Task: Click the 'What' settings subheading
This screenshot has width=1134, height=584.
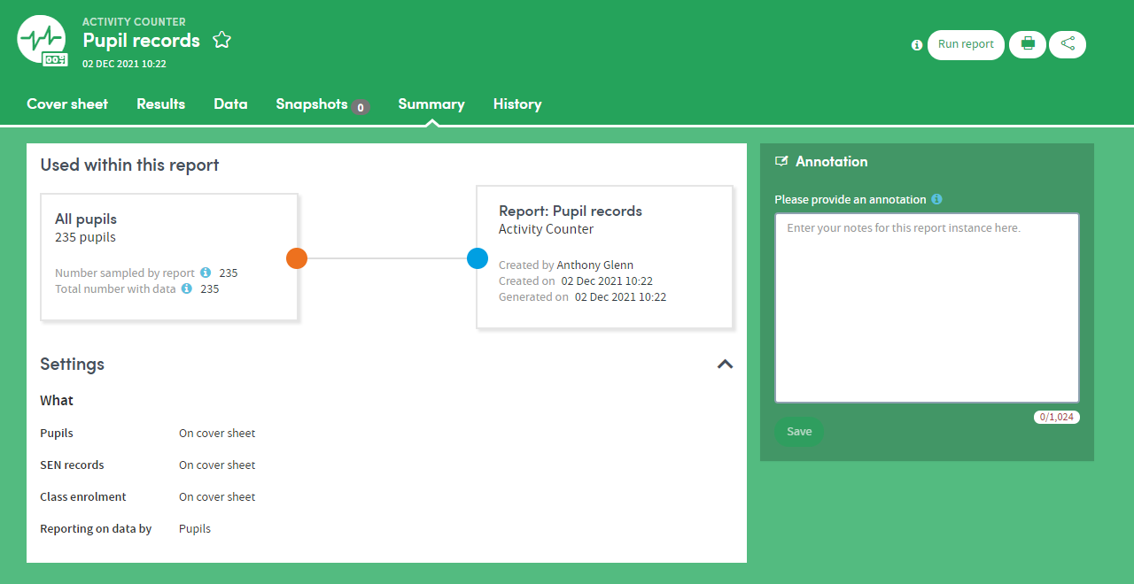Action: point(57,401)
